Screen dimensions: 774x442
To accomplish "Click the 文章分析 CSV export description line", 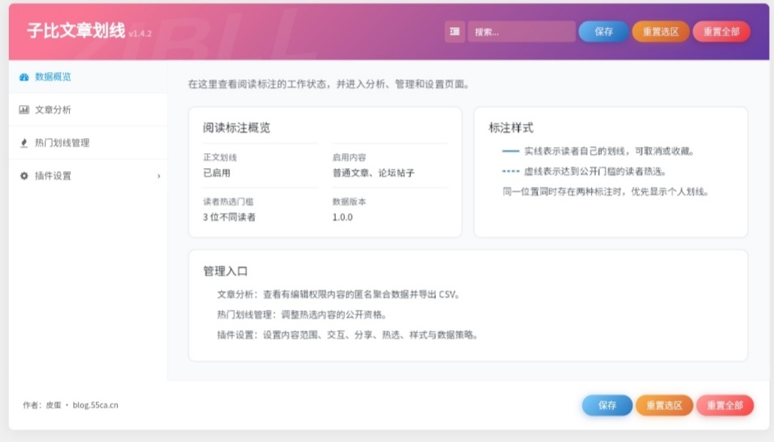I will point(339,295).
